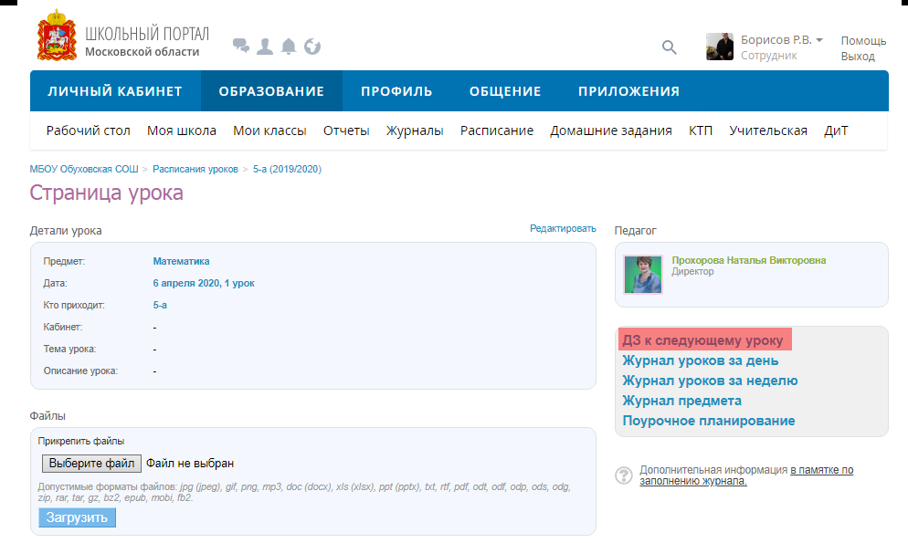Open в памятке по заполнению журнала link
Viewport: 908px width, 543px height.
(747, 475)
